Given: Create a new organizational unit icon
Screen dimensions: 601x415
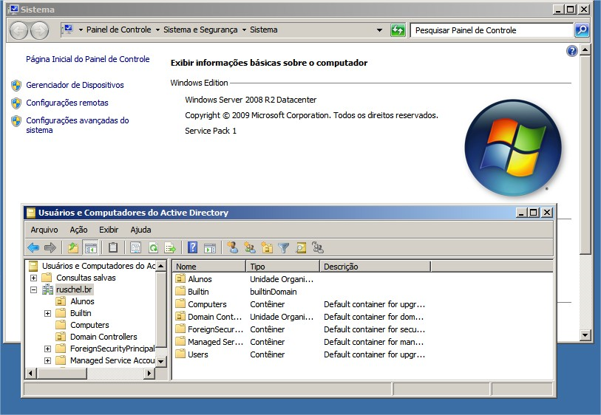Looking at the screenshot, I should coord(267,248).
